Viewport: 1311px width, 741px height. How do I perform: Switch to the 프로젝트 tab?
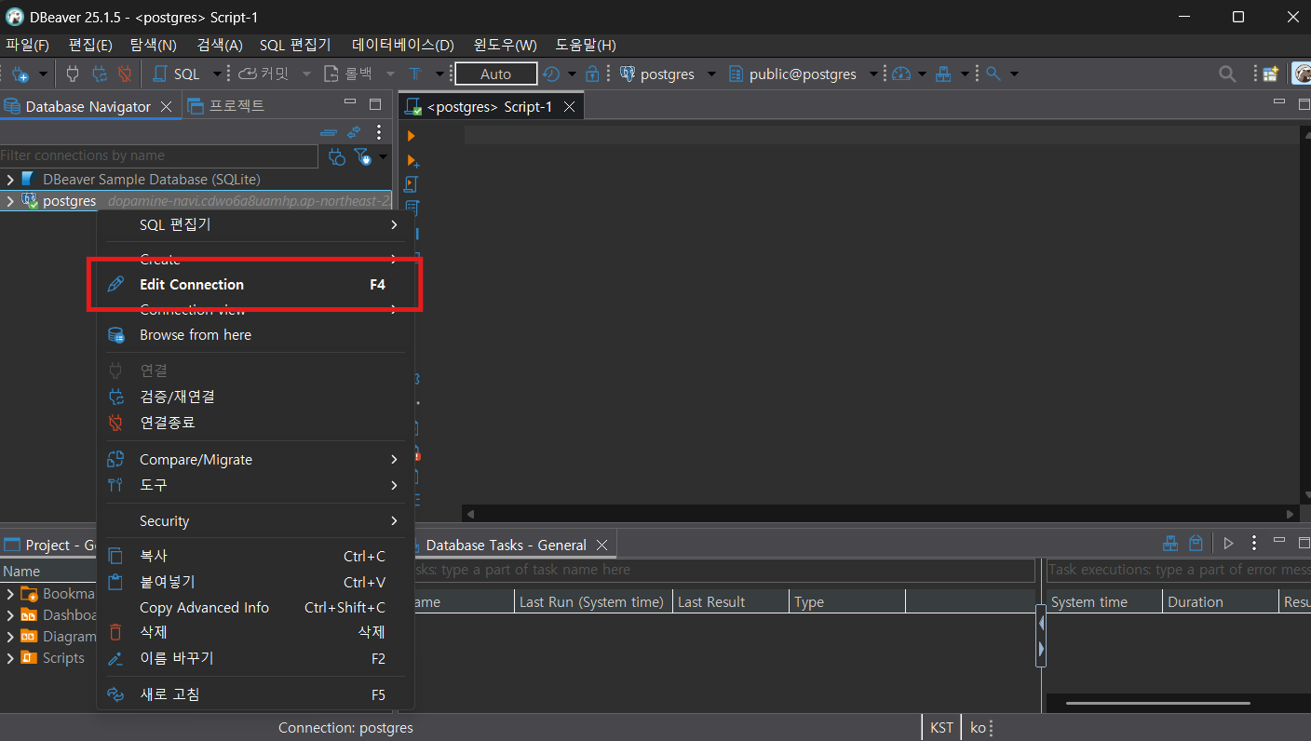pyautogui.click(x=226, y=106)
